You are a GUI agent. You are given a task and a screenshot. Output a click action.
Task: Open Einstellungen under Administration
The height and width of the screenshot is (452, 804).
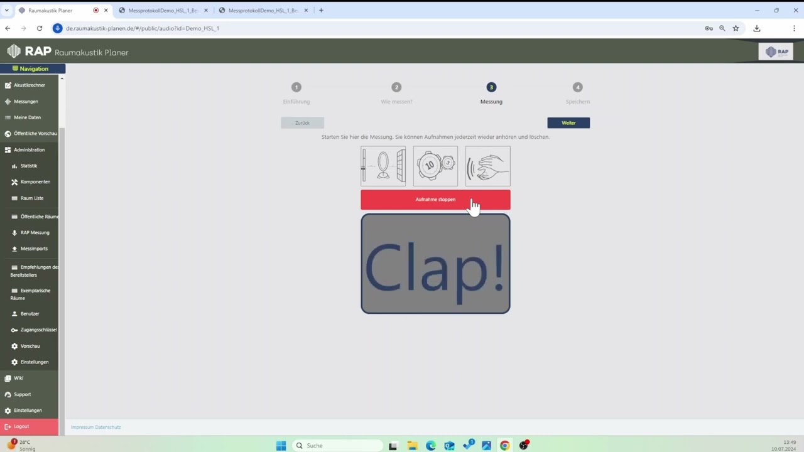30,362
